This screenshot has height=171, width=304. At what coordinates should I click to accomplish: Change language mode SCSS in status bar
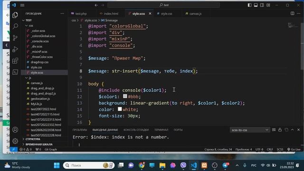point(280,150)
